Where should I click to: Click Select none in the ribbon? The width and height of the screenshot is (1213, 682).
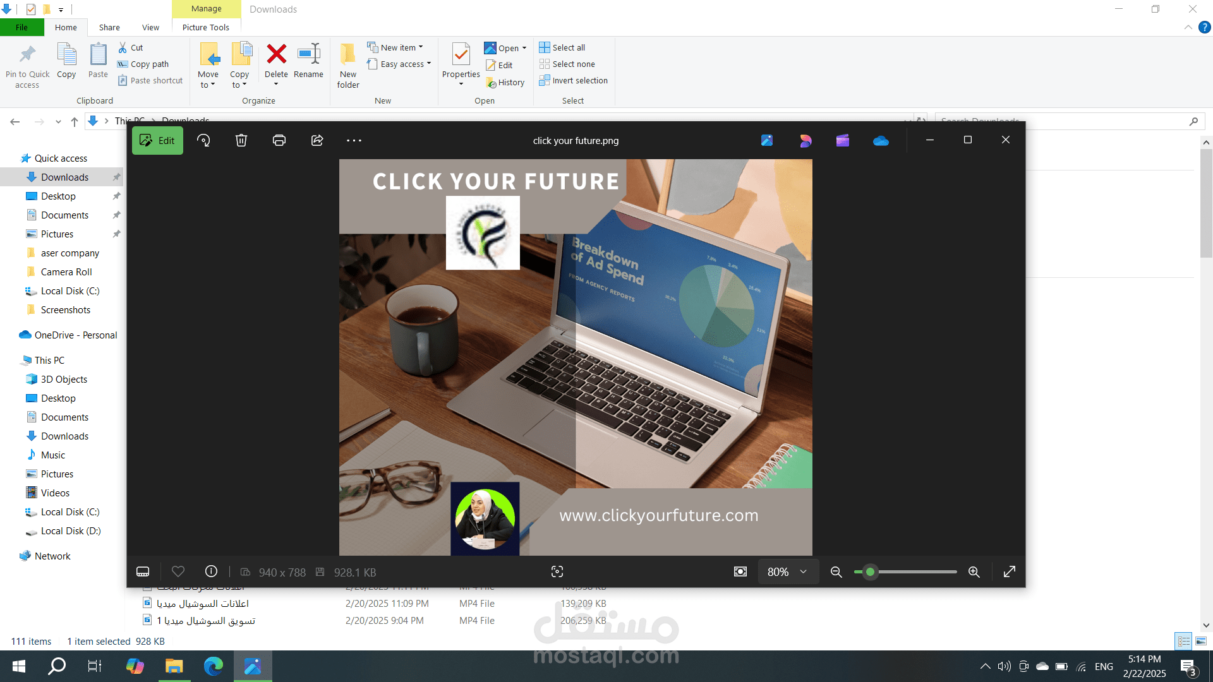[x=567, y=64]
